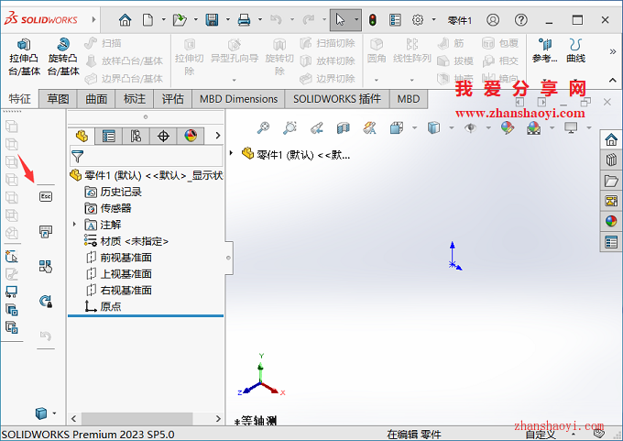
Task: Expand more ribbon commands double-chevron
Action: [613, 51]
